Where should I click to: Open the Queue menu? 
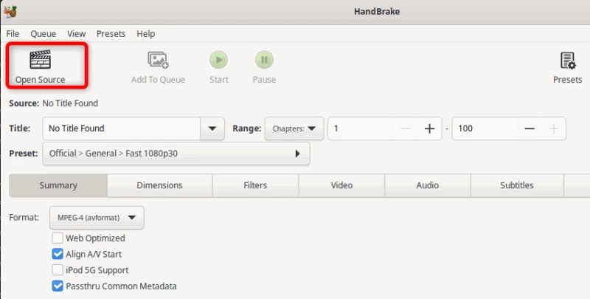pyautogui.click(x=44, y=34)
